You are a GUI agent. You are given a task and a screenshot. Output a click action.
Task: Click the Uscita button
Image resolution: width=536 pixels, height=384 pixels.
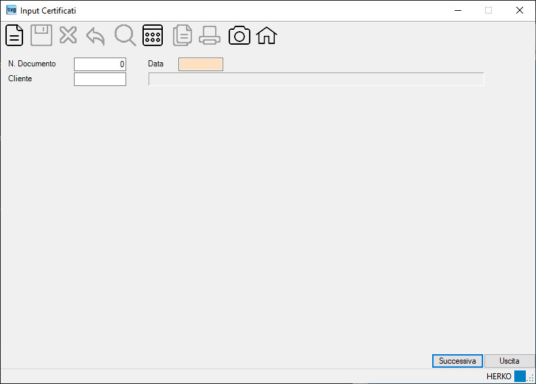(510, 361)
